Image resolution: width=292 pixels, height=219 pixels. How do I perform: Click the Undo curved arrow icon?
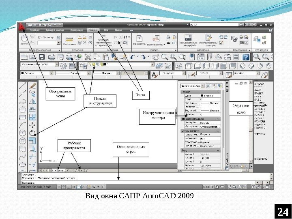tap(133, 57)
